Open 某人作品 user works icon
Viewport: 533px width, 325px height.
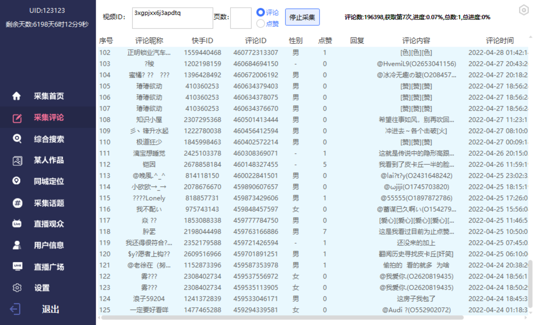[17, 160]
